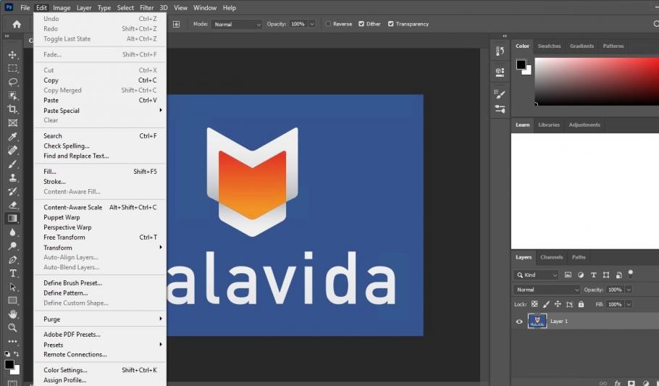Select the Rectangle shape tool
The image size is (659, 386).
[12, 301]
